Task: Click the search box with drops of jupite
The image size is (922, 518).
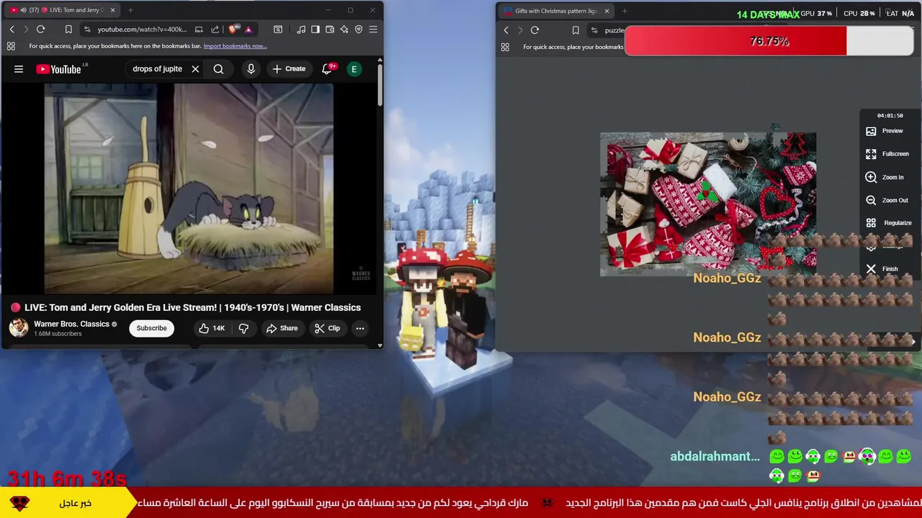Action: coord(158,69)
